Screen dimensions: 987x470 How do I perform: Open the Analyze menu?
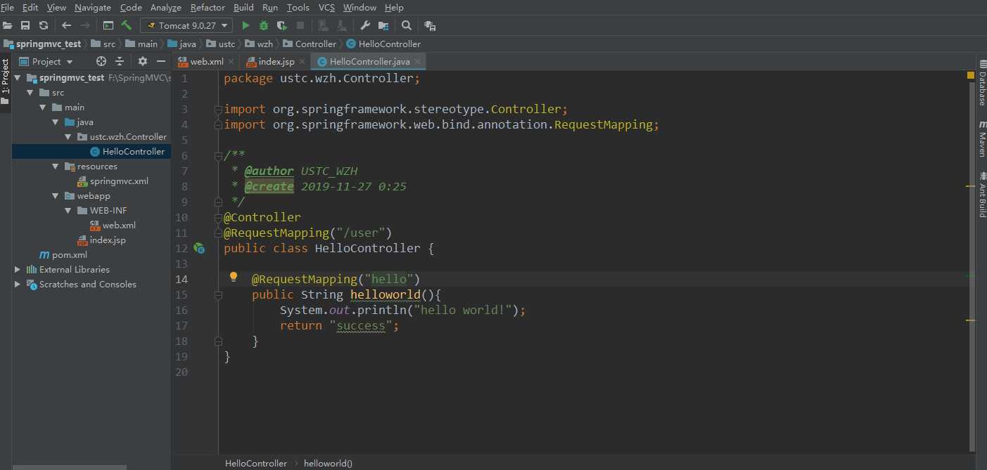pyautogui.click(x=166, y=7)
